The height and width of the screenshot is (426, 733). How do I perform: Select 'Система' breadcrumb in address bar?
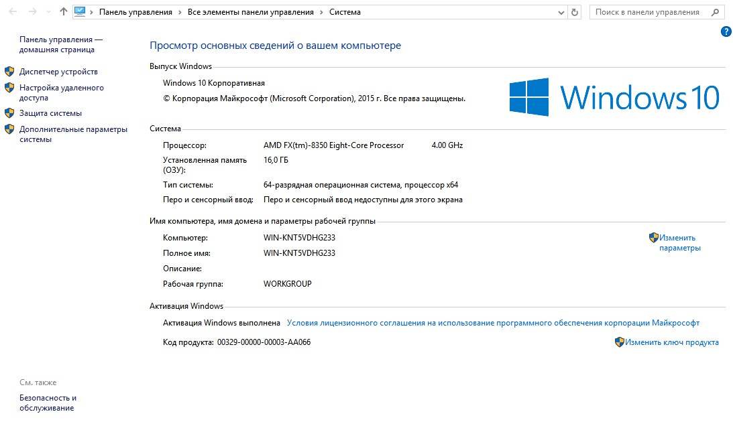click(x=345, y=12)
